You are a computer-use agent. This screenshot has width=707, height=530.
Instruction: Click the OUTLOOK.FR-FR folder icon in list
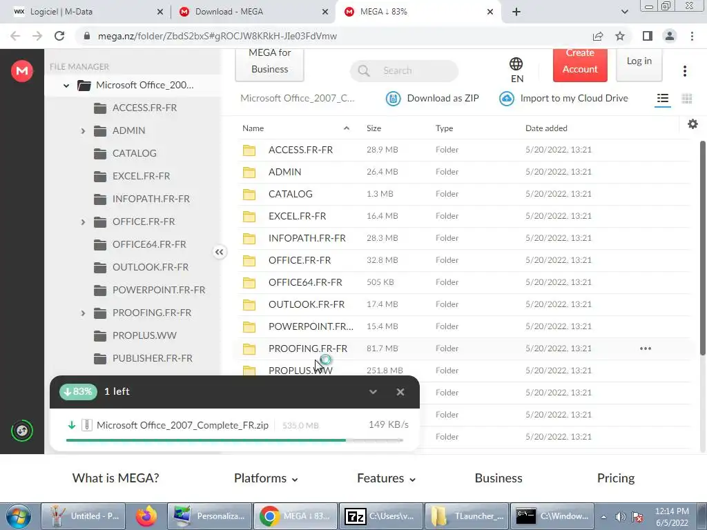click(249, 304)
